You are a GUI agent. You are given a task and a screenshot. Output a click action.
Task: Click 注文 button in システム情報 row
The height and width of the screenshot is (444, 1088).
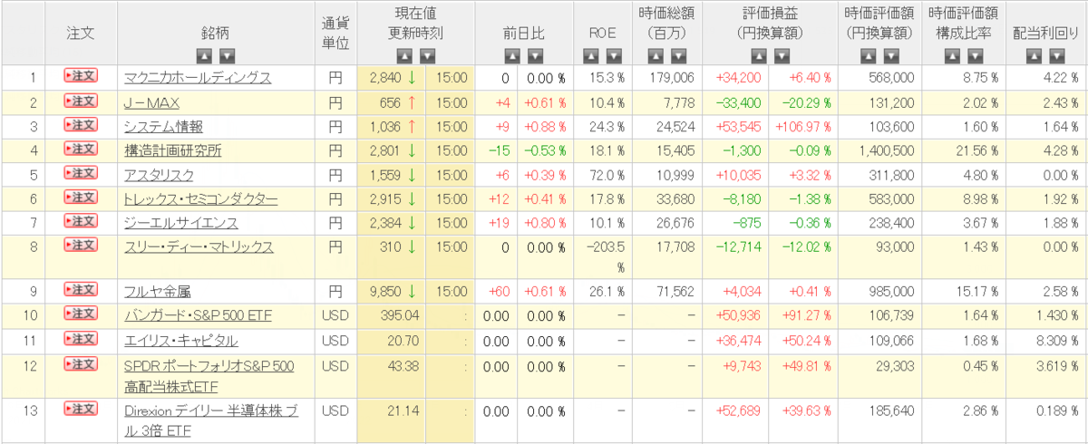(x=81, y=124)
